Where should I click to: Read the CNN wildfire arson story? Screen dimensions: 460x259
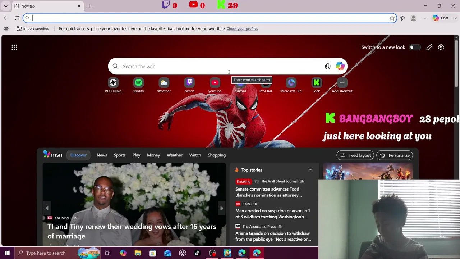pos(273,214)
